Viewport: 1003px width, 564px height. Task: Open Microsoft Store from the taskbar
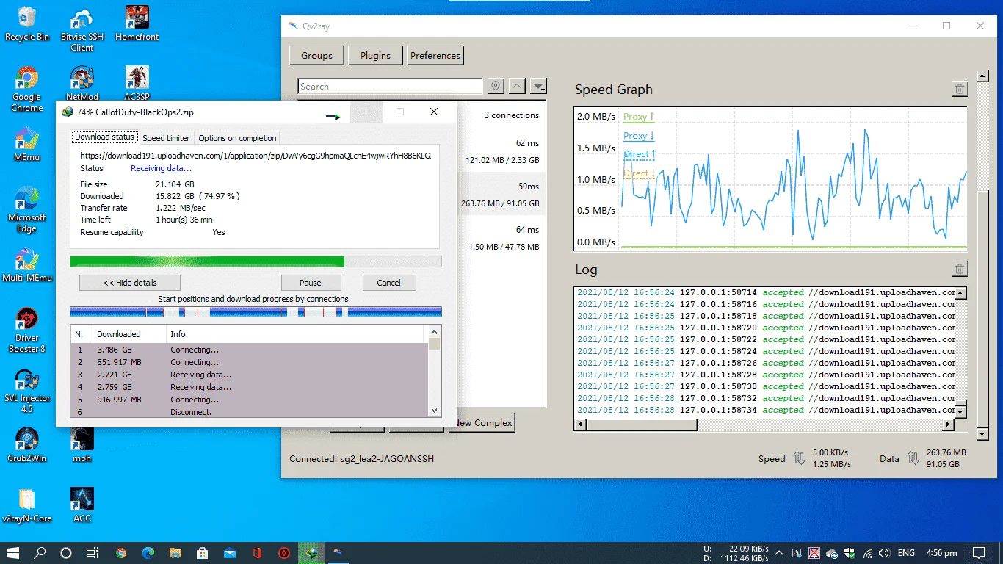tap(203, 553)
